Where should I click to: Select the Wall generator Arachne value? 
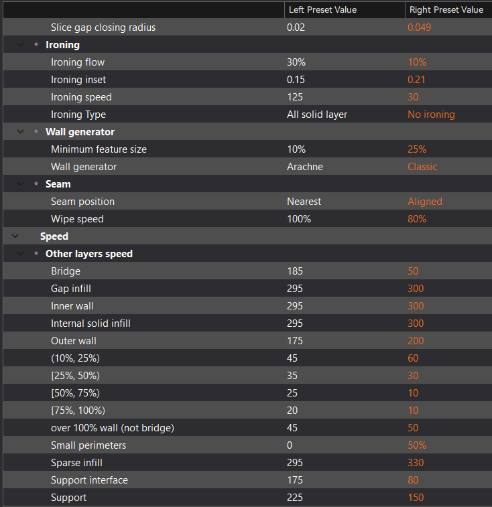point(305,167)
